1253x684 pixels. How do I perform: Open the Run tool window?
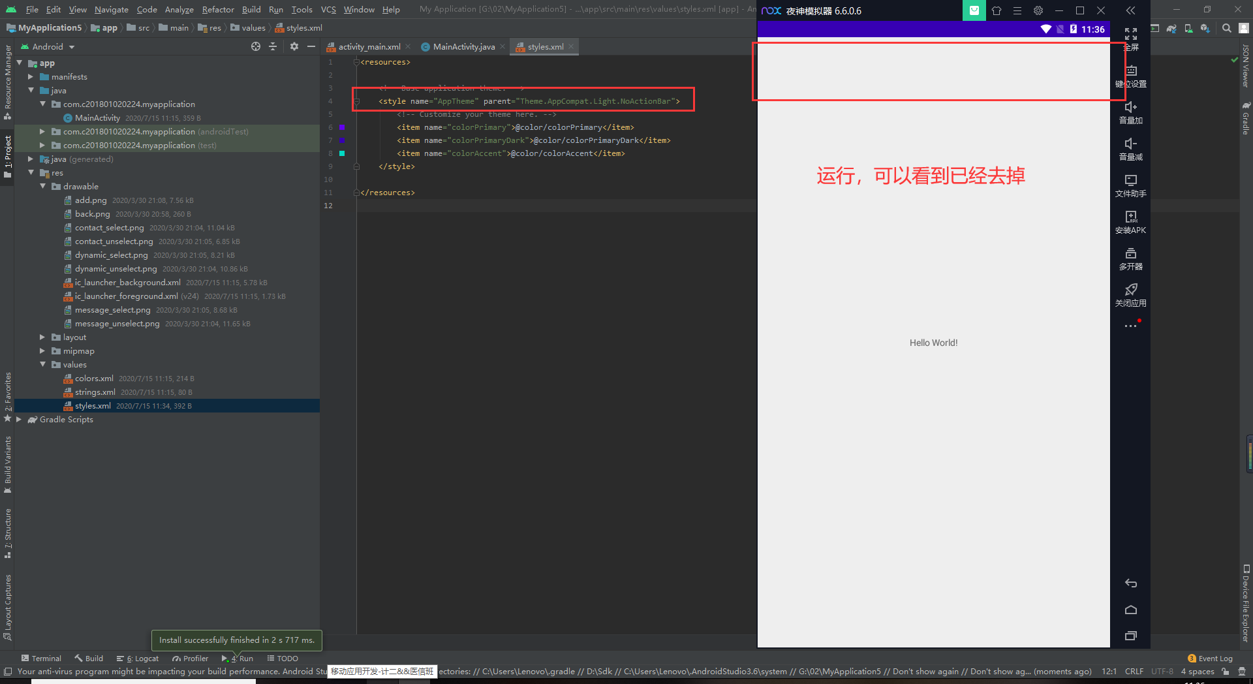(x=238, y=659)
